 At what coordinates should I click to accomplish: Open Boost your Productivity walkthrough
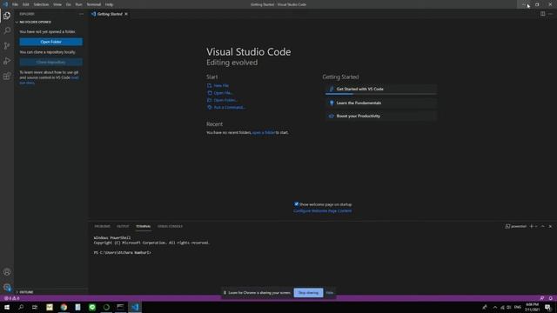click(x=381, y=116)
